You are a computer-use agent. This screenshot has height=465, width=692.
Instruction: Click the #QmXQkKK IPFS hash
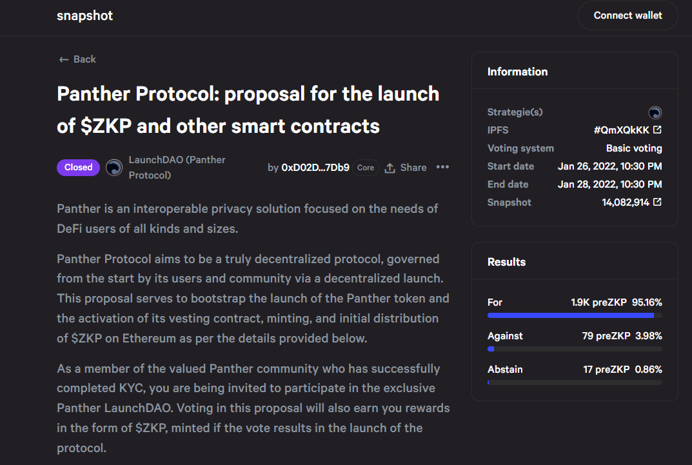click(x=622, y=130)
